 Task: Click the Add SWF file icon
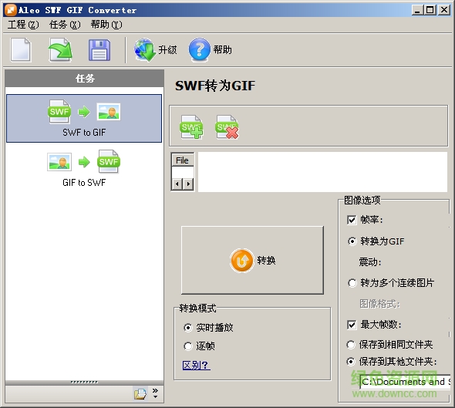[x=191, y=127]
